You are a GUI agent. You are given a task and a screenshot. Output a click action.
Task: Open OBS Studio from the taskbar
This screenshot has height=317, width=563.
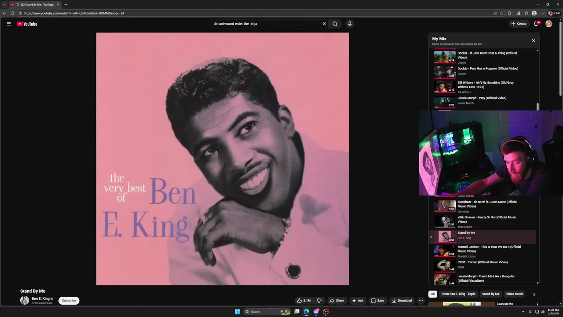326,312
